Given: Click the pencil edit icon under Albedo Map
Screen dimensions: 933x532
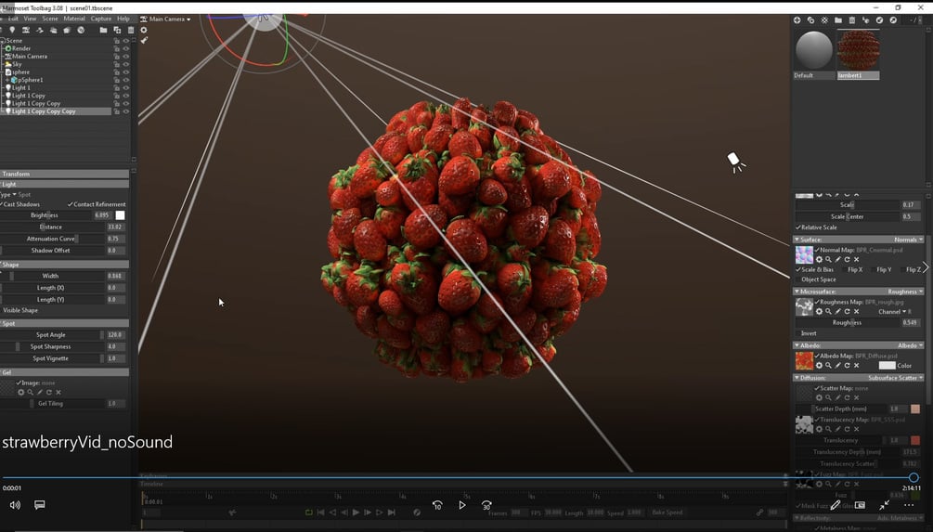Looking at the screenshot, I should tap(837, 366).
